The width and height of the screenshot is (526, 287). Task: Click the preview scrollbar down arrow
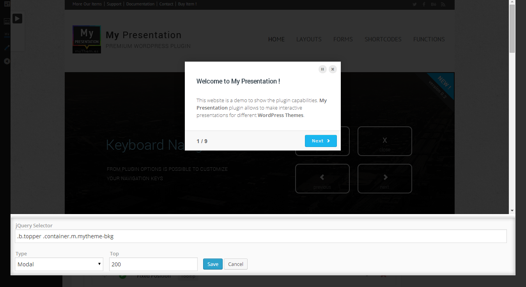[512, 211]
